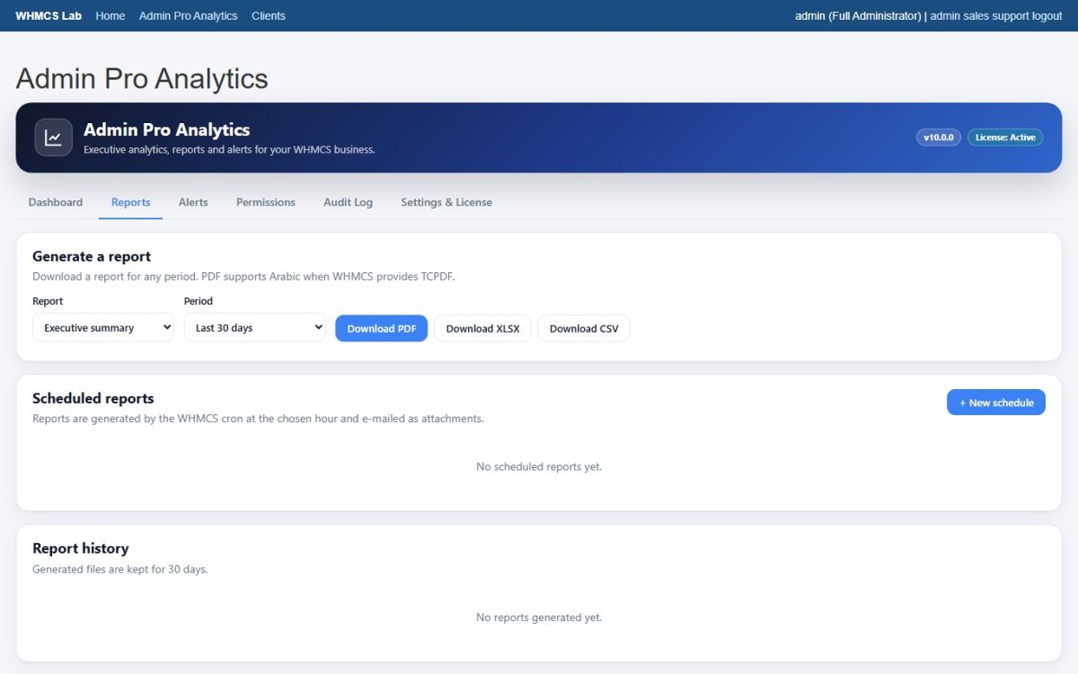
Task: Download the report as PDF
Action: pyautogui.click(x=381, y=328)
